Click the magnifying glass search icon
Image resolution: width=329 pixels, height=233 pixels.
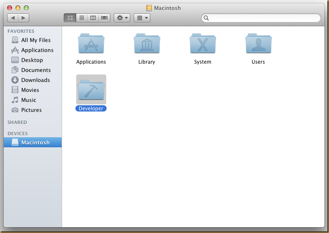(x=206, y=18)
